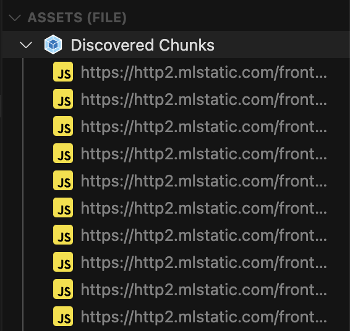This screenshot has height=331, width=350.
Task: Open the eighth mlstatic.com chunk URL
Action: (x=204, y=262)
